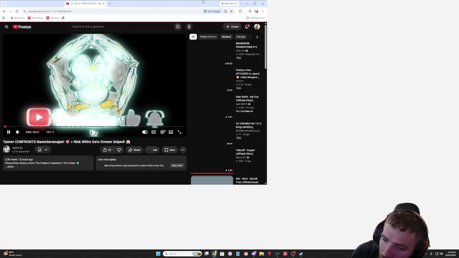Bookmark this page with the star

[x=231, y=11]
